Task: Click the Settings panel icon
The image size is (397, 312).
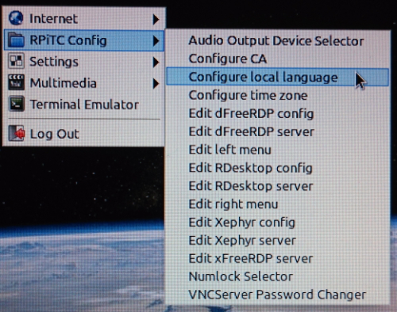Action: click(x=16, y=61)
